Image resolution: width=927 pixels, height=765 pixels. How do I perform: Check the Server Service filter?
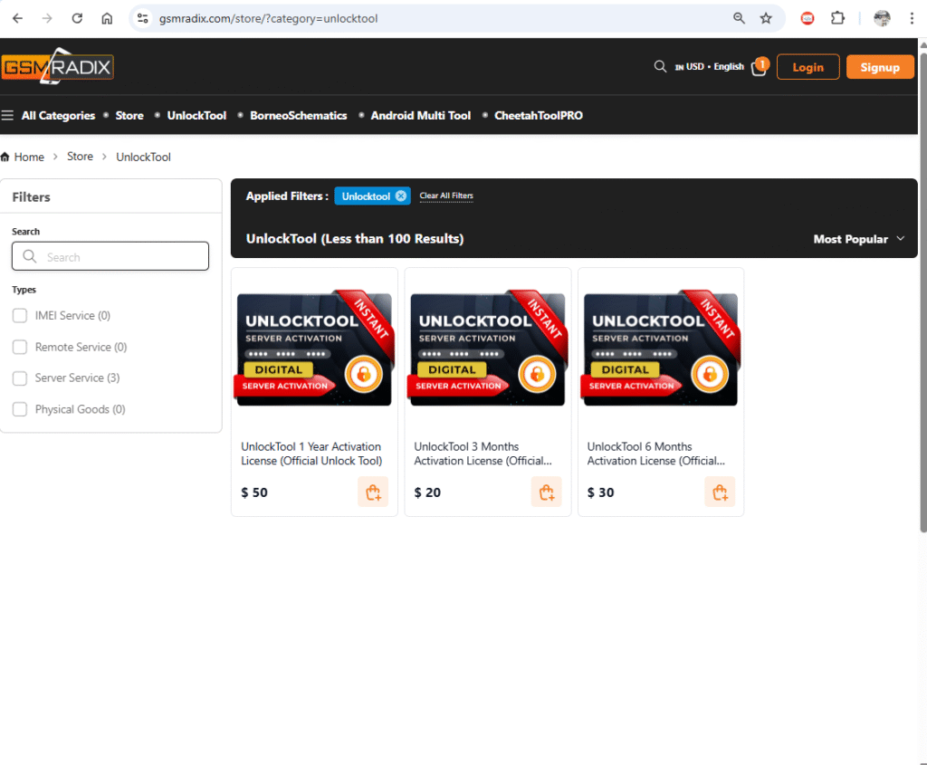pyautogui.click(x=20, y=378)
